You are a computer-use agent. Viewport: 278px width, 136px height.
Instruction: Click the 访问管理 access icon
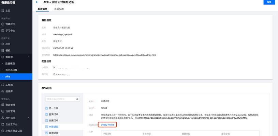point(3,111)
